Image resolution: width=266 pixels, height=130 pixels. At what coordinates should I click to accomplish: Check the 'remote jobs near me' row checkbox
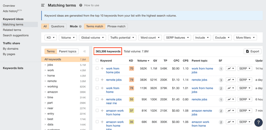tap(97, 99)
